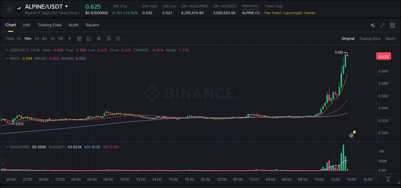Collapse the OHLC price info row
The image size is (401, 188).
pyautogui.click(x=7, y=50)
